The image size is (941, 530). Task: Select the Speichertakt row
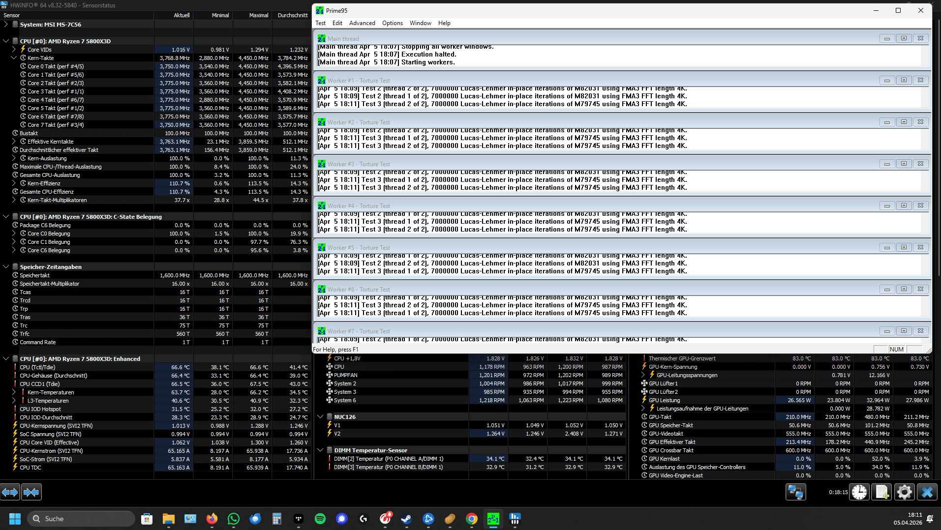(x=155, y=275)
